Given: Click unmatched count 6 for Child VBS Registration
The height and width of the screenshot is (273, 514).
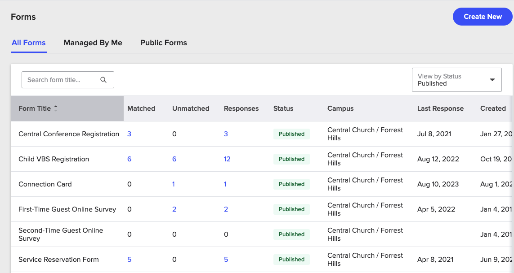Looking at the screenshot, I should tap(174, 159).
